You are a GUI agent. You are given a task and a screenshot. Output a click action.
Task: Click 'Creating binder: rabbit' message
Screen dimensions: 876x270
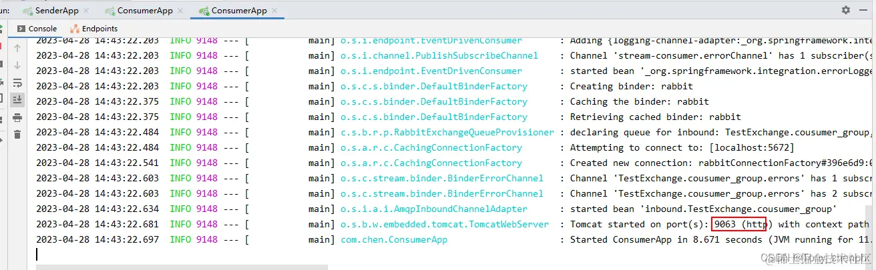click(631, 86)
